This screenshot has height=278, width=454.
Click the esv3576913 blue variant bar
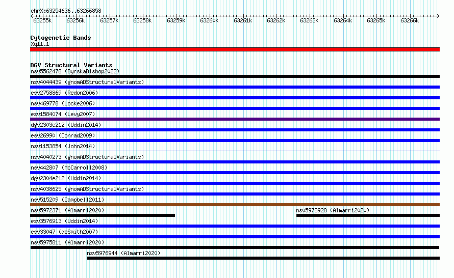pyautogui.click(x=235, y=226)
